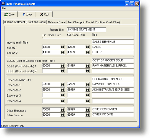Image resolution: width=150 pixels, height=138 pixels.
Task: Select the Income Statment (Profit and Loss) tab
Action: 25,22
